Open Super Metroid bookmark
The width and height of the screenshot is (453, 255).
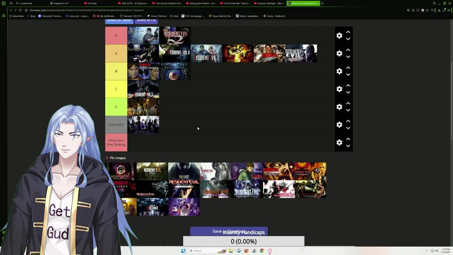[x=220, y=16]
